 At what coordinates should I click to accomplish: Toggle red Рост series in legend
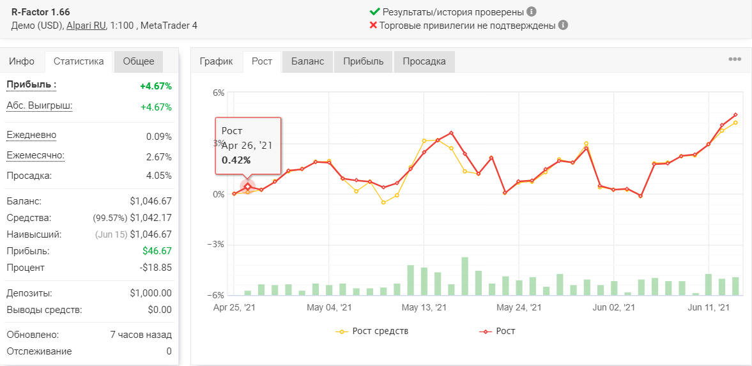click(x=497, y=331)
